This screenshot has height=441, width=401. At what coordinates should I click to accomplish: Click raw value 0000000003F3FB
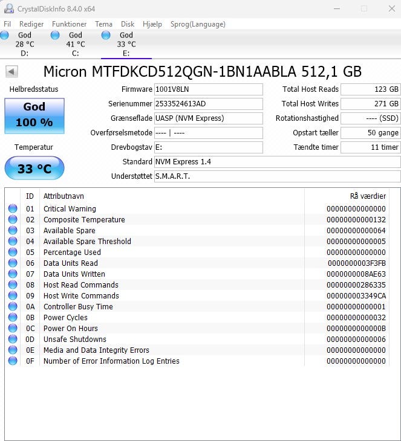coord(357,263)
